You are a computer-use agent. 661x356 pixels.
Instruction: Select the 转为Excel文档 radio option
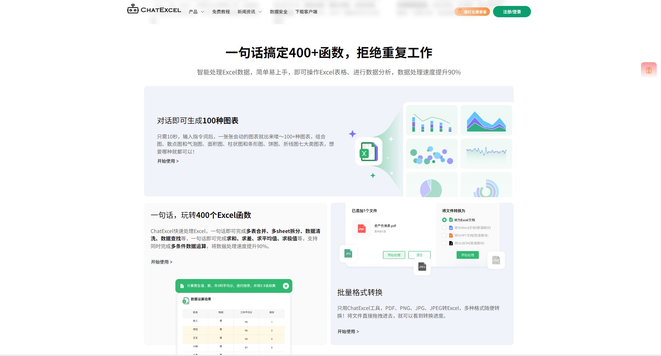tap(444, 220)
